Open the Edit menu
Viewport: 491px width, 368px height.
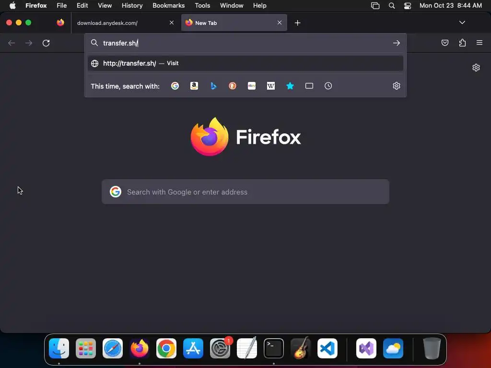[x=82, y=5]
